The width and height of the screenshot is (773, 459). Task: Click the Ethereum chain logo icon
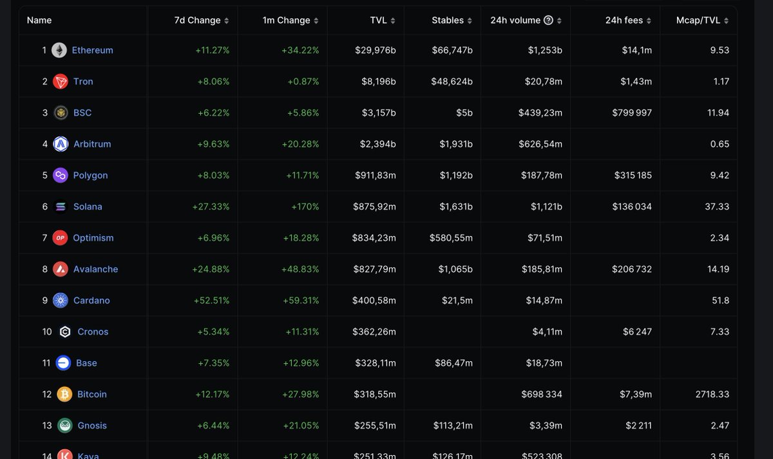point(59,50)
